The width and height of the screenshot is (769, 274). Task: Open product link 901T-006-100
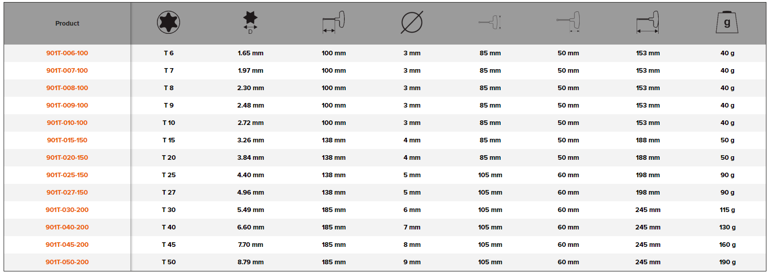tap(67, 53)
